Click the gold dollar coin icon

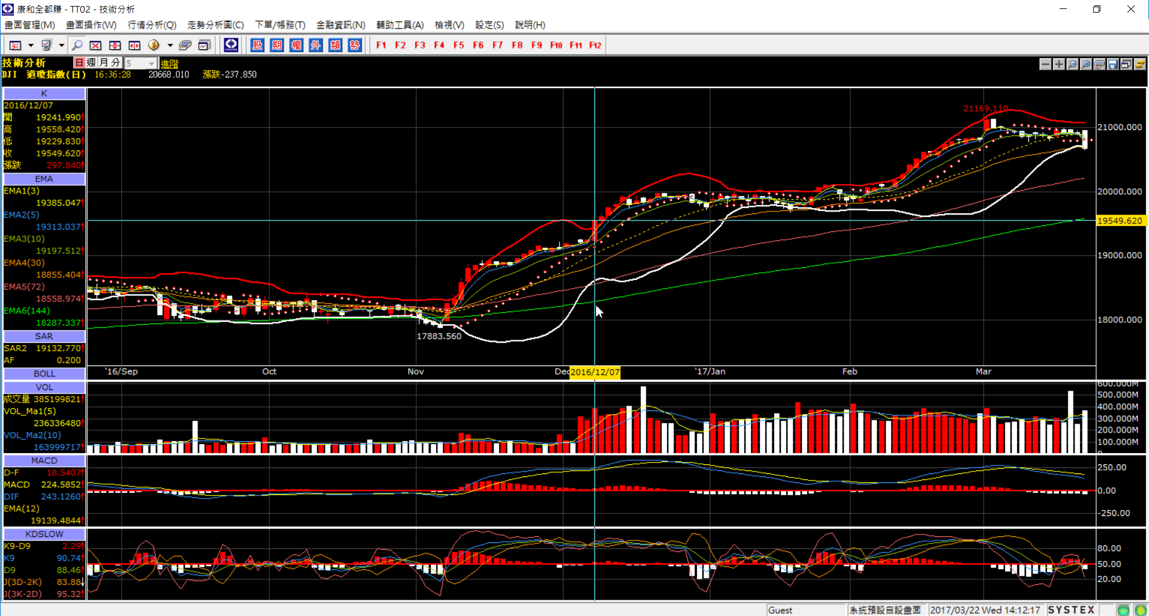tap(154, 45)
